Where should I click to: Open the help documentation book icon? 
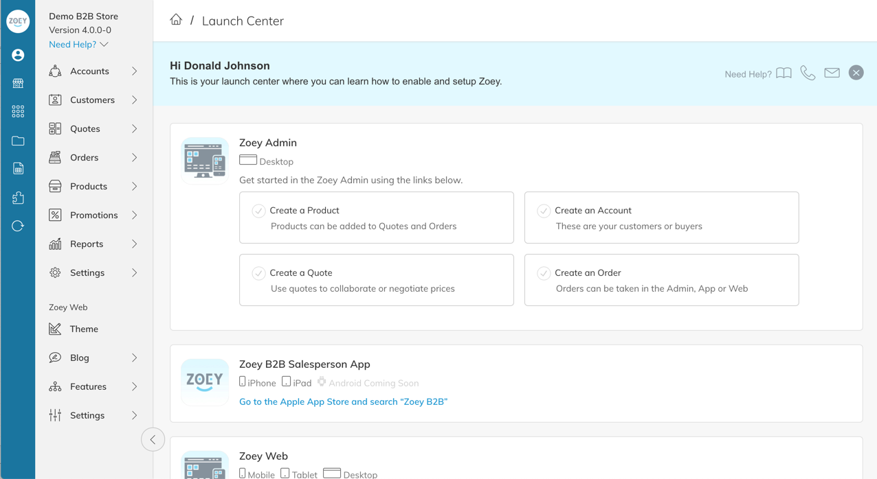[784, 73]
